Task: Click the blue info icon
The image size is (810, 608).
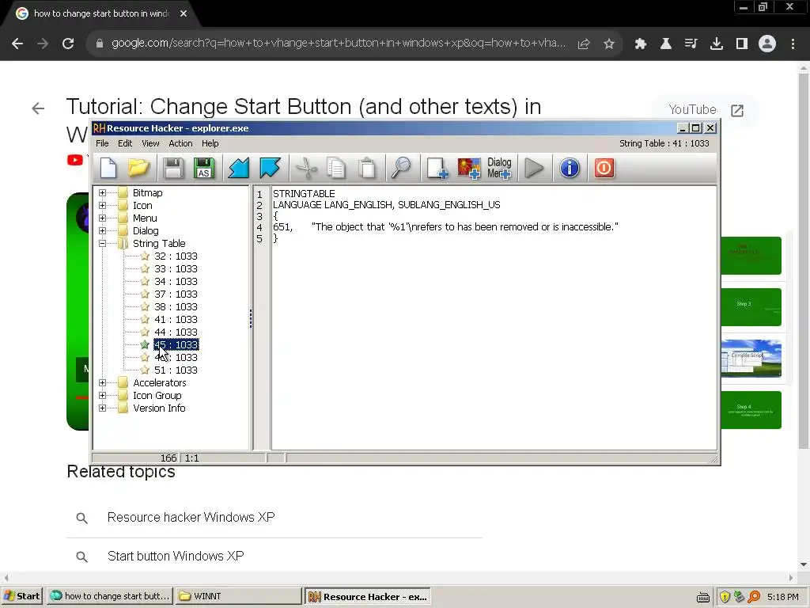Action: click(570, 168)
